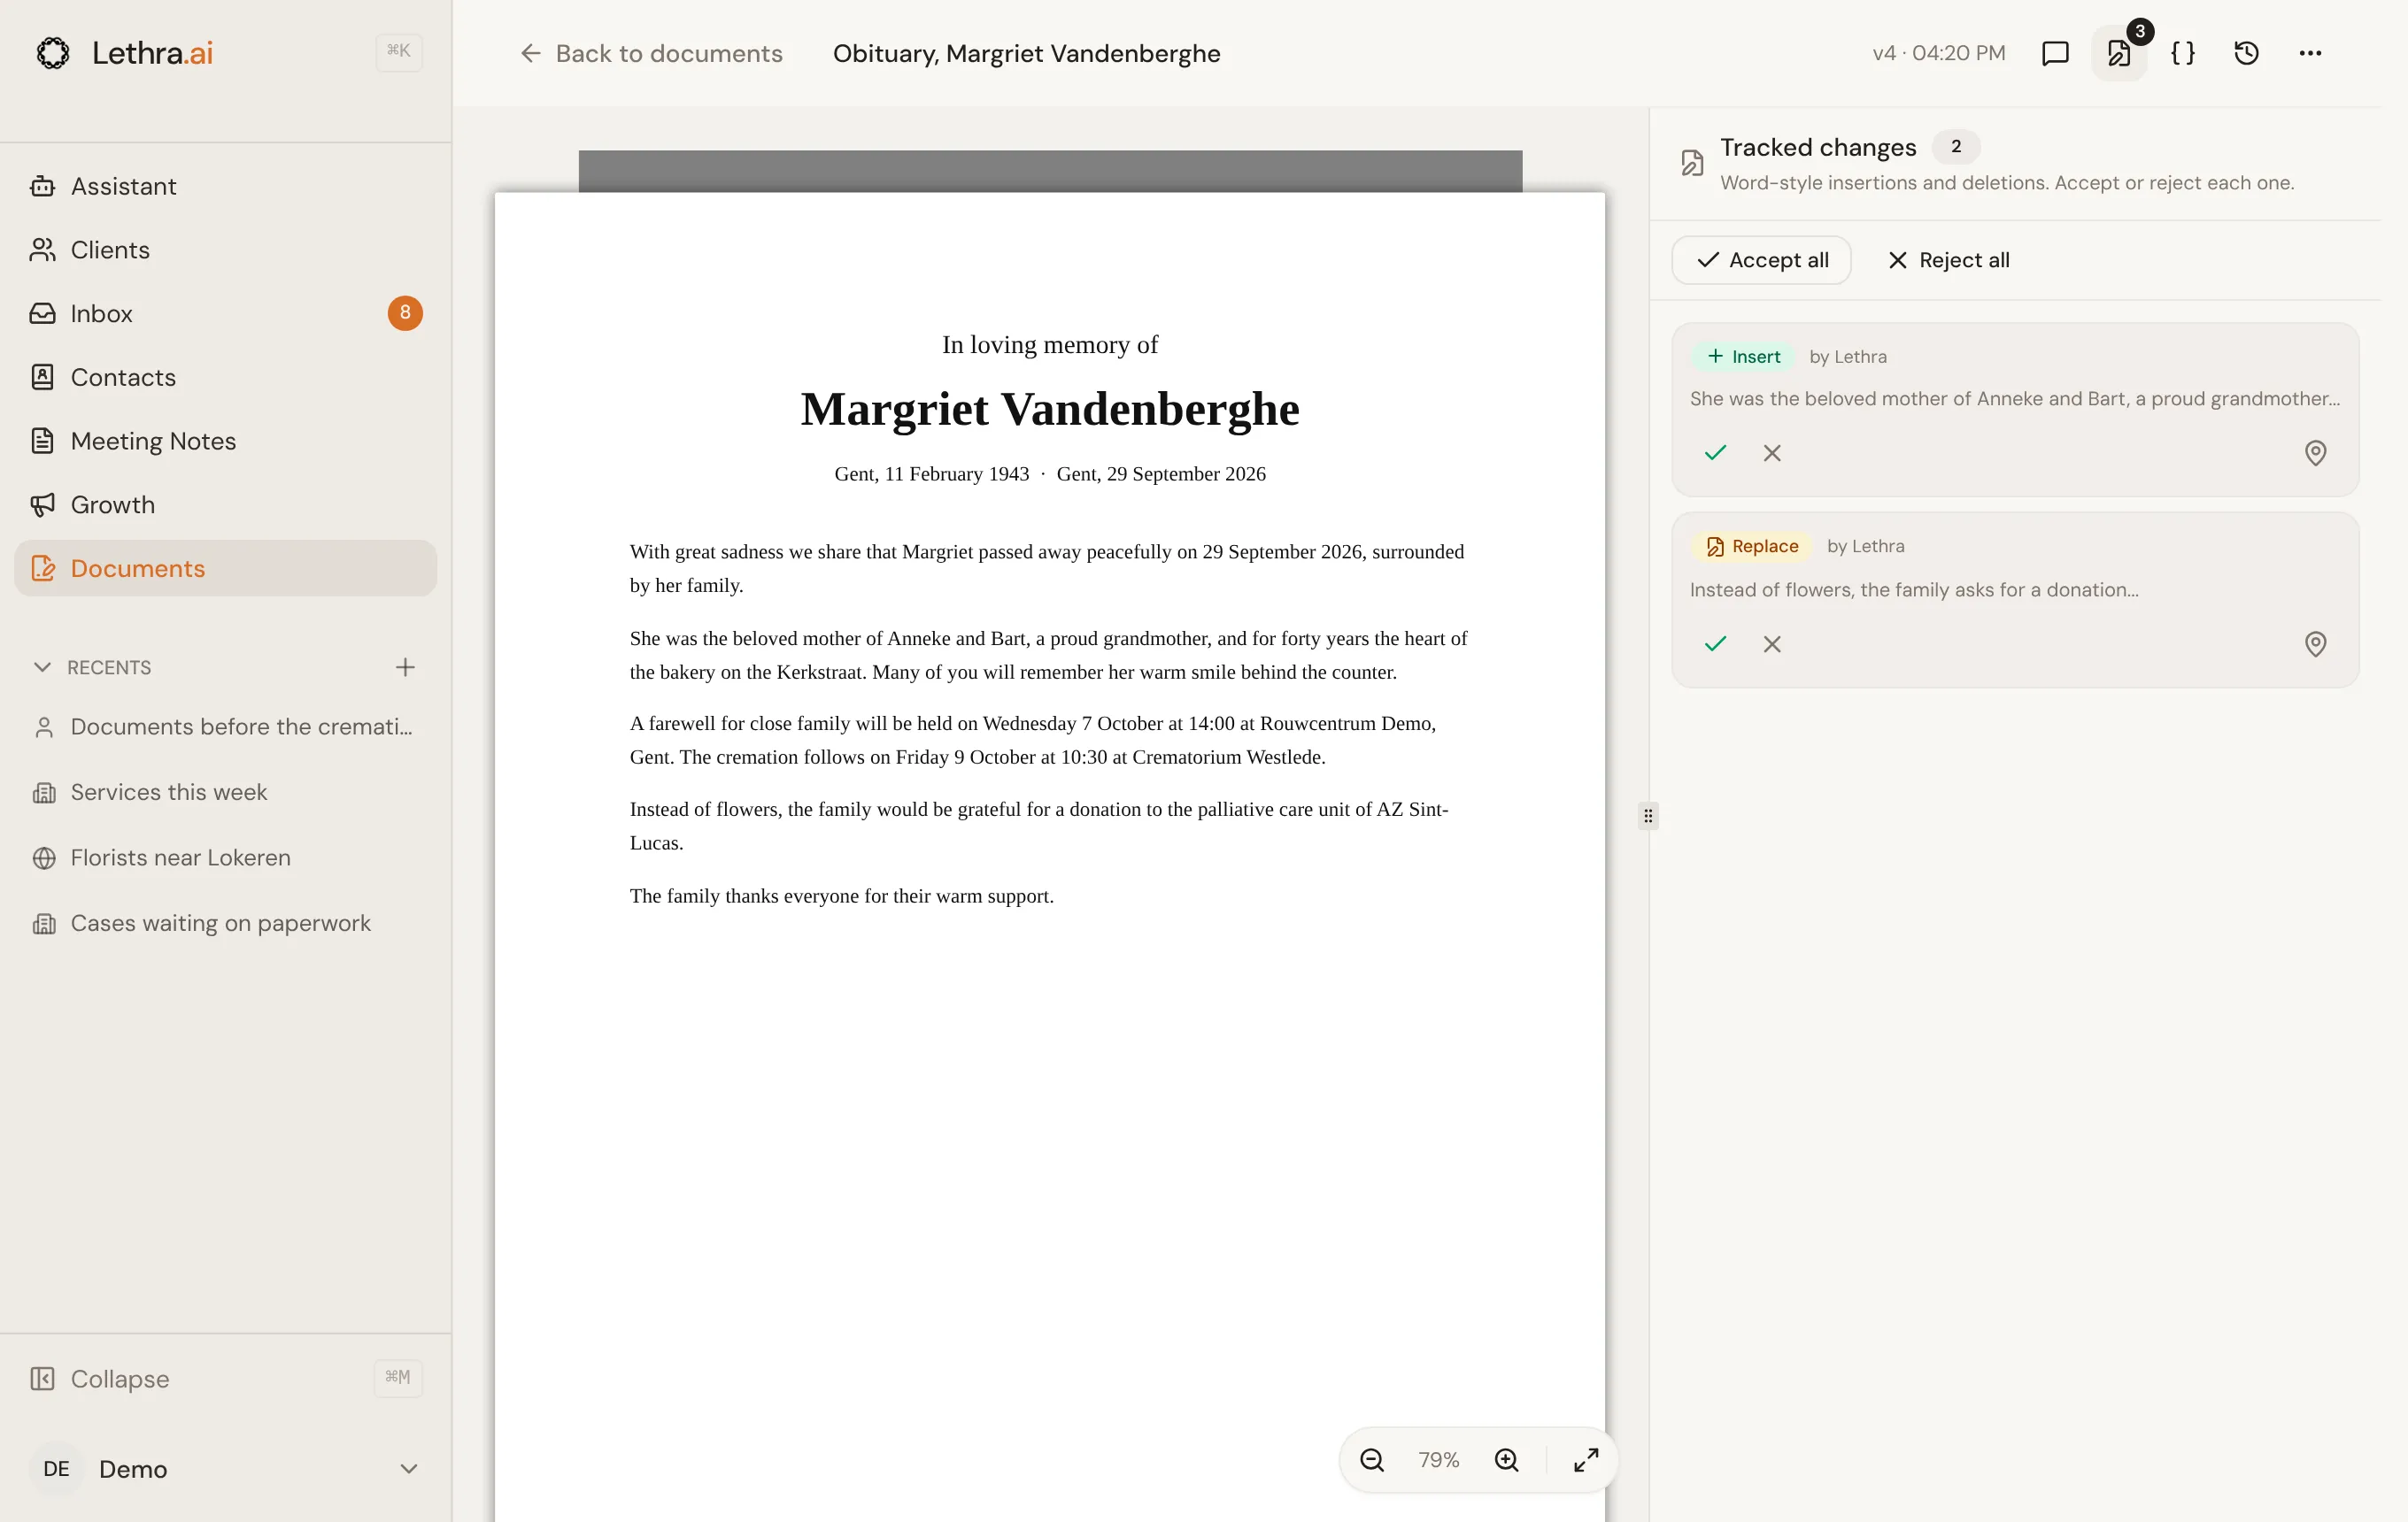Viewport: 2408px width, 1522px height.
Task: Select Documents in the sidebar
Action: [225, 569]
